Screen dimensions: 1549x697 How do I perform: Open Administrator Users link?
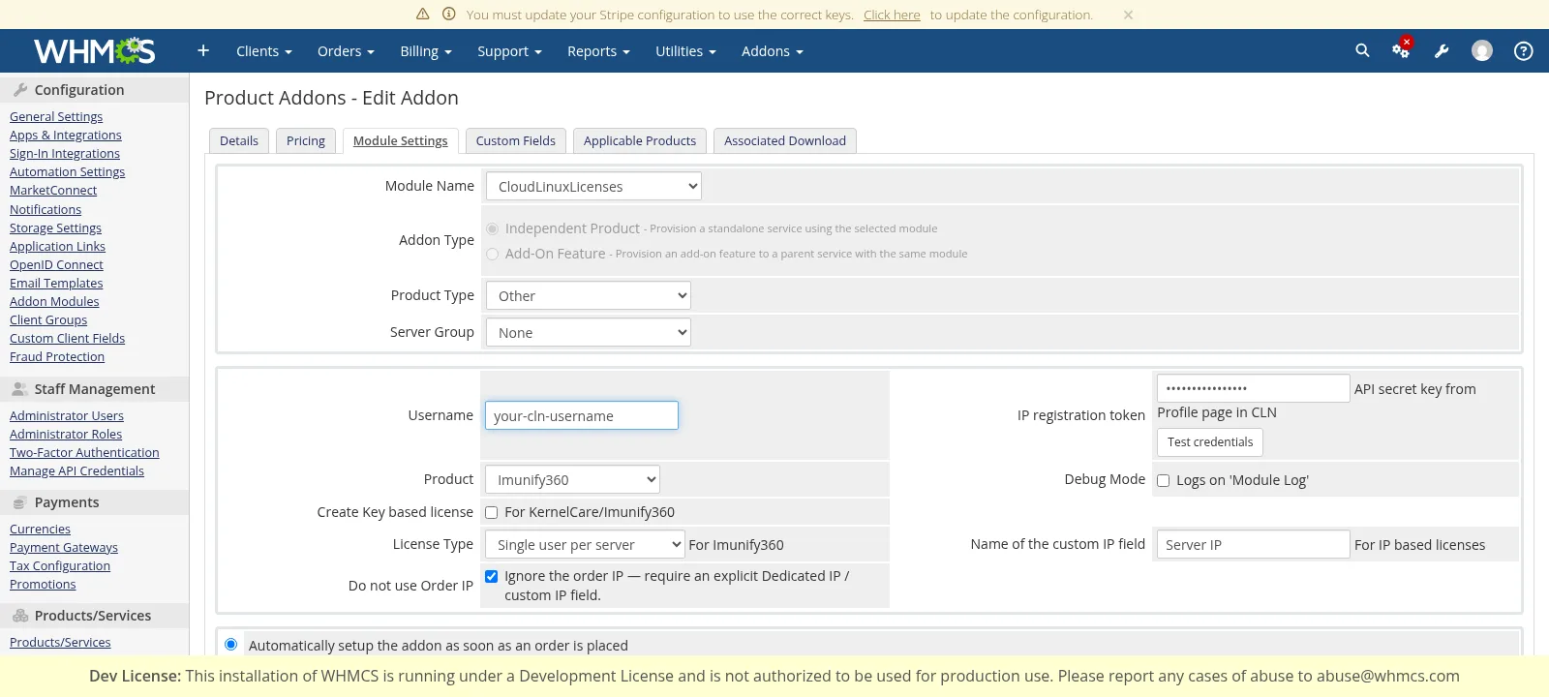tap(67, 415)
